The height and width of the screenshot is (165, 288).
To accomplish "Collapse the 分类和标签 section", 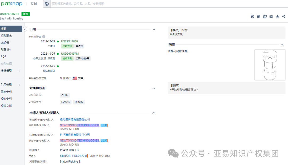I will click(x=154, y=88).
